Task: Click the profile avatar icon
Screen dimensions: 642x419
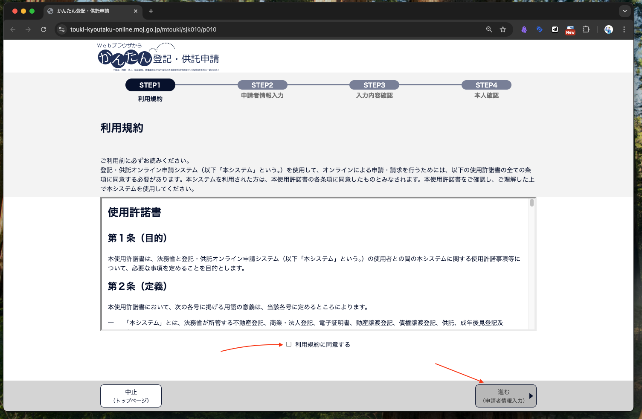Action: click(x=609, y=29)
